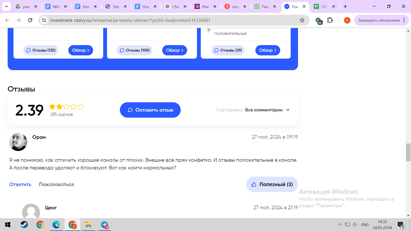Click the 215 оценок text
Image resolution: width=411 pixels, height=231 pixels.
(x=62, y=114)
